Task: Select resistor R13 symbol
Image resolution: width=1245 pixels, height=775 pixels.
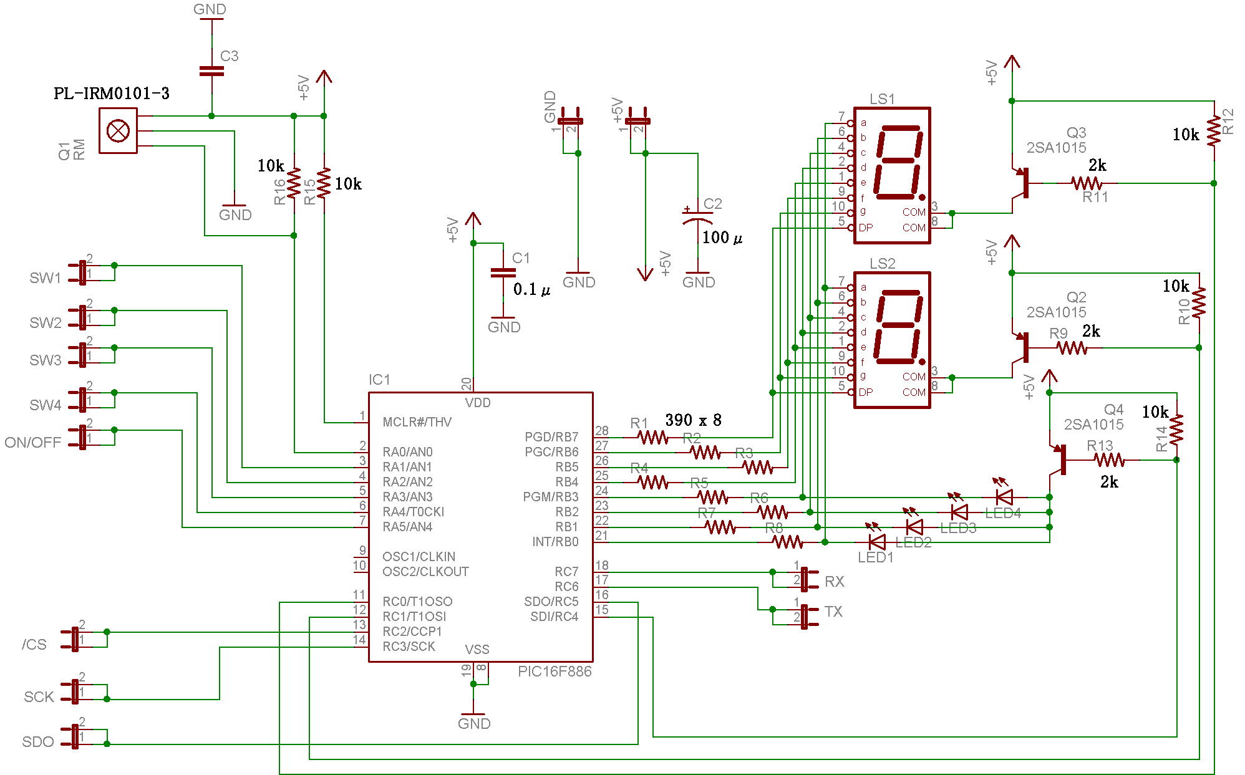Action: click(x=1109, y=460)
